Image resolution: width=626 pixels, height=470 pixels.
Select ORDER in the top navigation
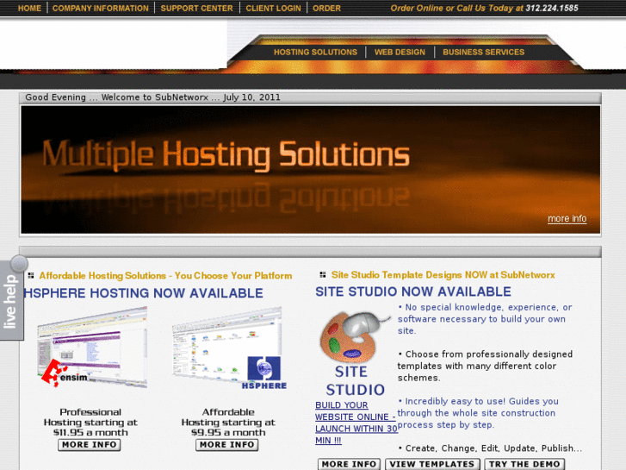pyautogui.click(x=326, y=8)
